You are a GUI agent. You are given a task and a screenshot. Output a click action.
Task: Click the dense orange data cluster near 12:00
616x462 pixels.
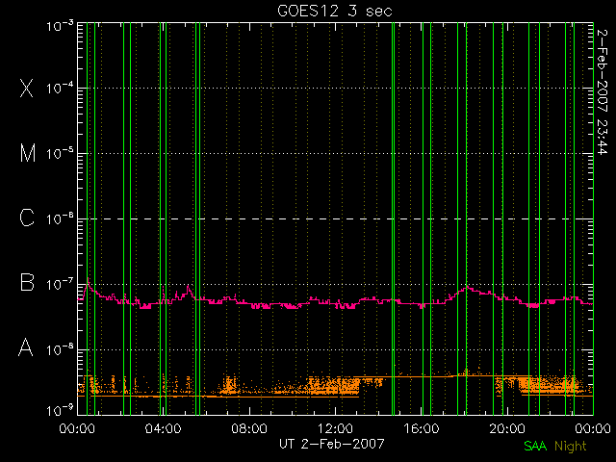coord(333,385)
